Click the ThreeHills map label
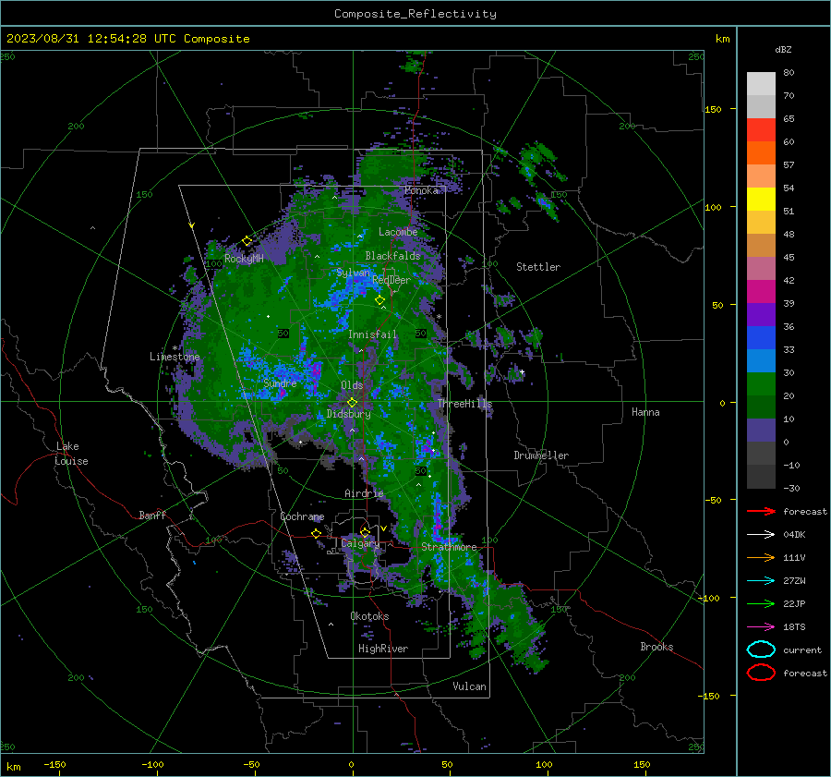The width and height of the screenshot is (831, 777). click(x=464, y=404)
